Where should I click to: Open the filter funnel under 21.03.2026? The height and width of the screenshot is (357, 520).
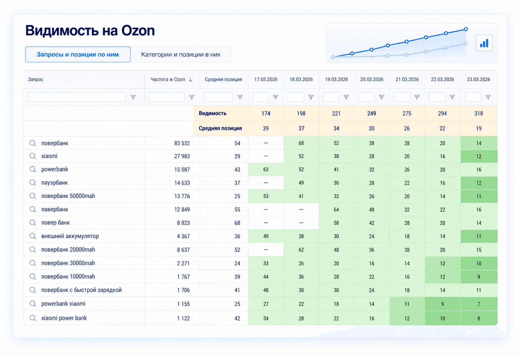tap(417, 97)
